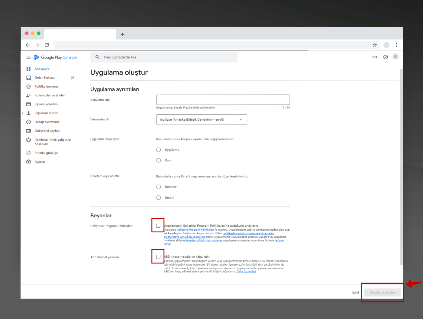Click the developer account avatar icon
This screenshot has width=423, height=319.
(x=396, y=56)
